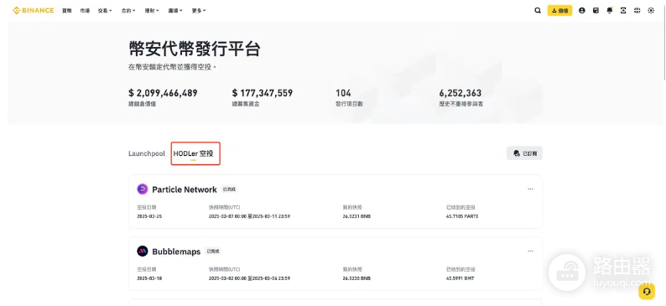Expand the 廣場 dropdown menu

coord(175,11)
